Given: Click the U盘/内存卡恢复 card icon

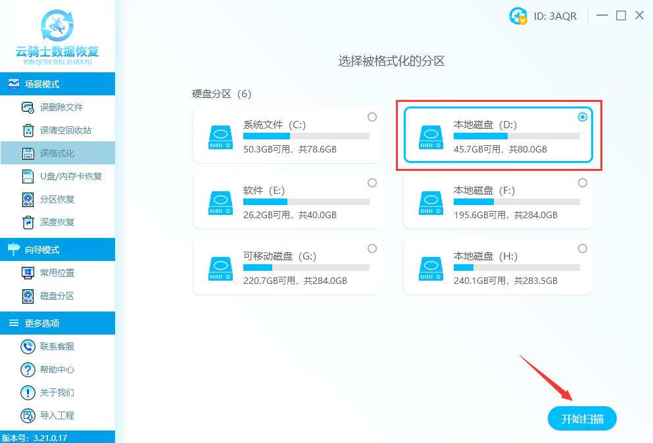Looking at the screenshot, I should [x=28, y=176].
